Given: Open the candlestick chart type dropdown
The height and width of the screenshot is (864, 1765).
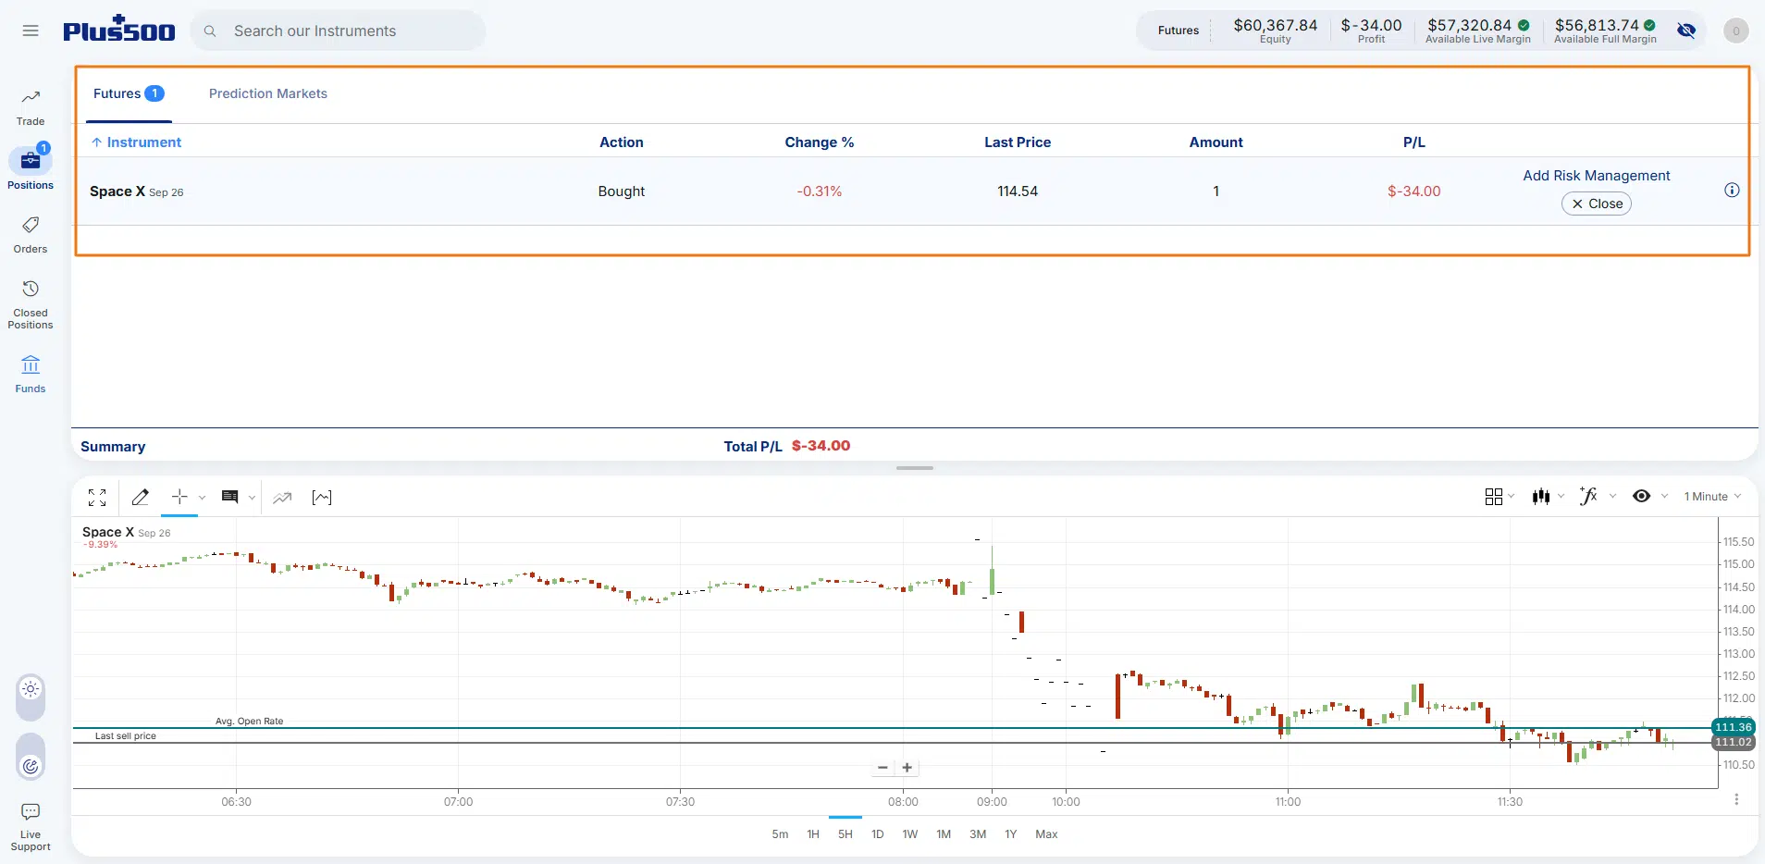Looking at the screenshot, I should (1548, 497).
